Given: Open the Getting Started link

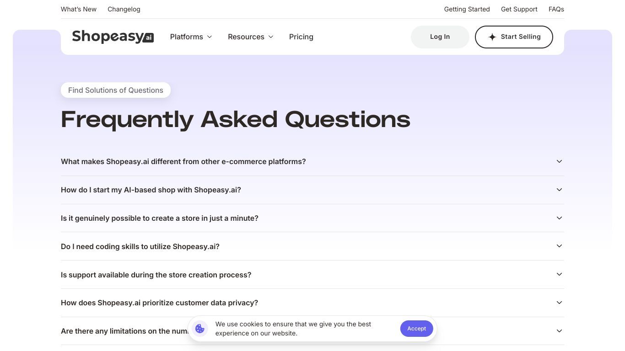Looking at the screenshot, I should pyautogui.click(x=467, y=9).
